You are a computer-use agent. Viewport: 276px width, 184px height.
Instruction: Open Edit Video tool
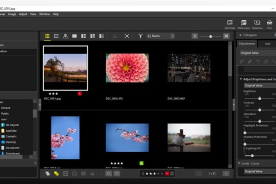click(x=230, y=24)
